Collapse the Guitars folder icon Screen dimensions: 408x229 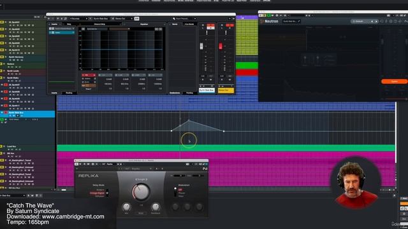pos(4,64)
